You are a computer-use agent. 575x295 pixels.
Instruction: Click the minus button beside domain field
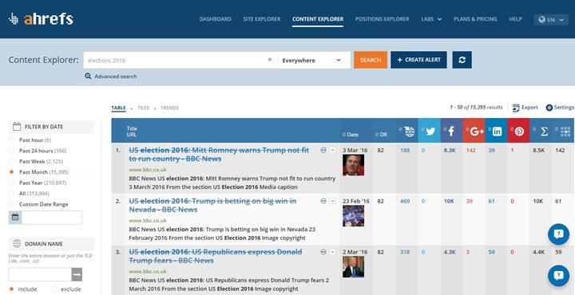tap(77, 274)
